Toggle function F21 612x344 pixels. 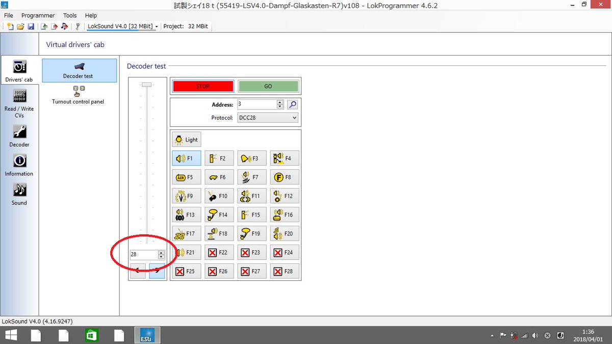coord(187,253)
